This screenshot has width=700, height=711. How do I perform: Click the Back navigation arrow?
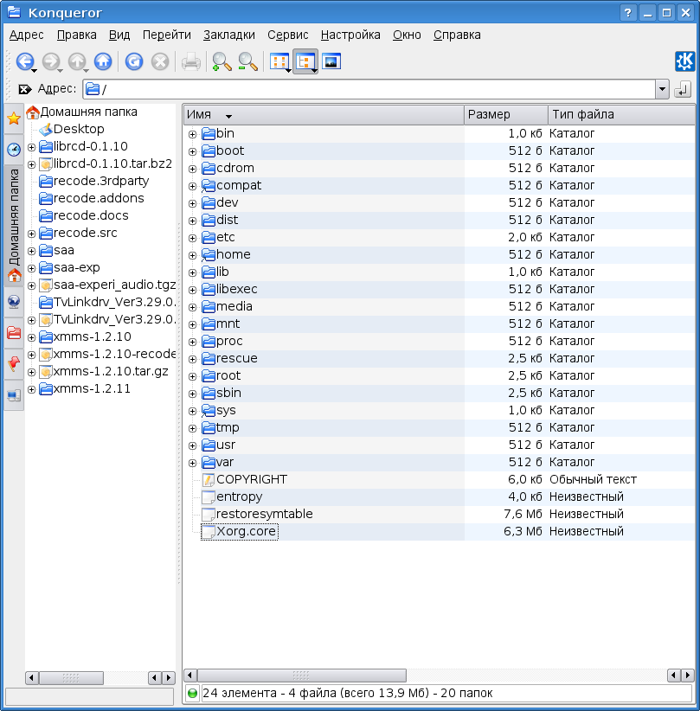click(23, 61)
